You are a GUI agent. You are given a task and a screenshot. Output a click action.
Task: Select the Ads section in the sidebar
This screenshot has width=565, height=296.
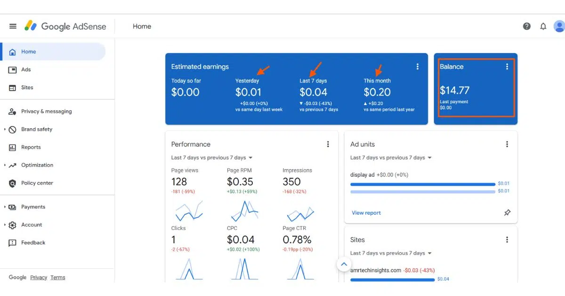[27, 70]
